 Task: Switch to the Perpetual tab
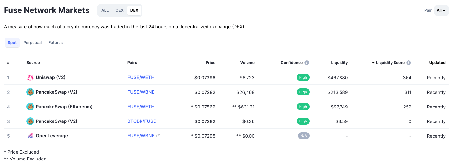click(x=33, y=43)
